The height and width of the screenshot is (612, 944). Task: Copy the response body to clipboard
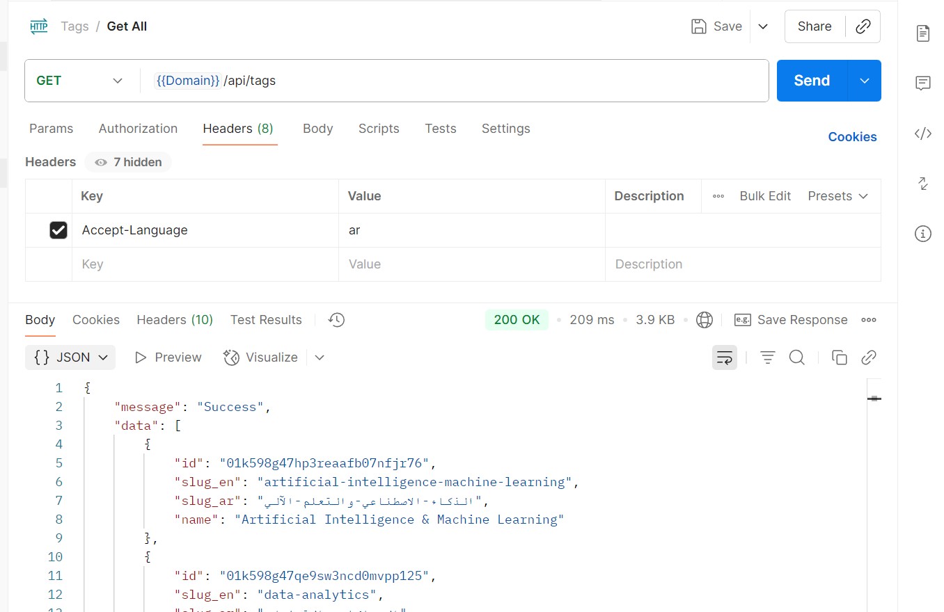[840, 357]
